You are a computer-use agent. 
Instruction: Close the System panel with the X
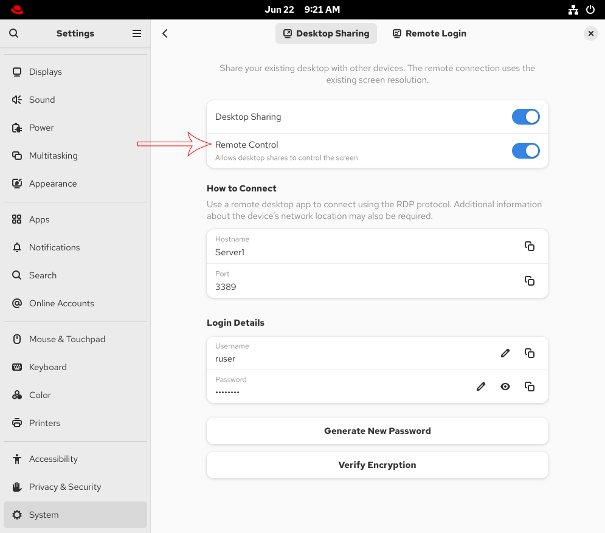click(591, 33)
